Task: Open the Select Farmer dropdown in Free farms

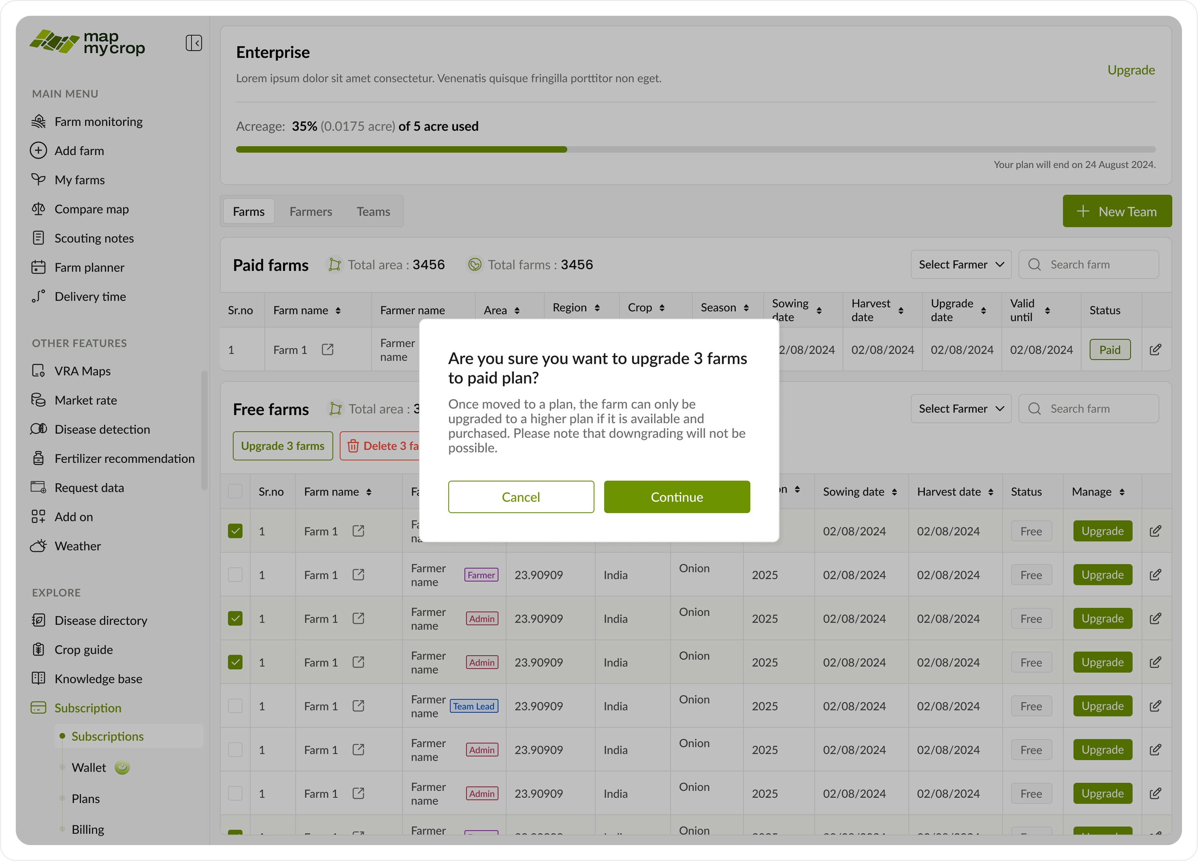Action: point(960,409)
